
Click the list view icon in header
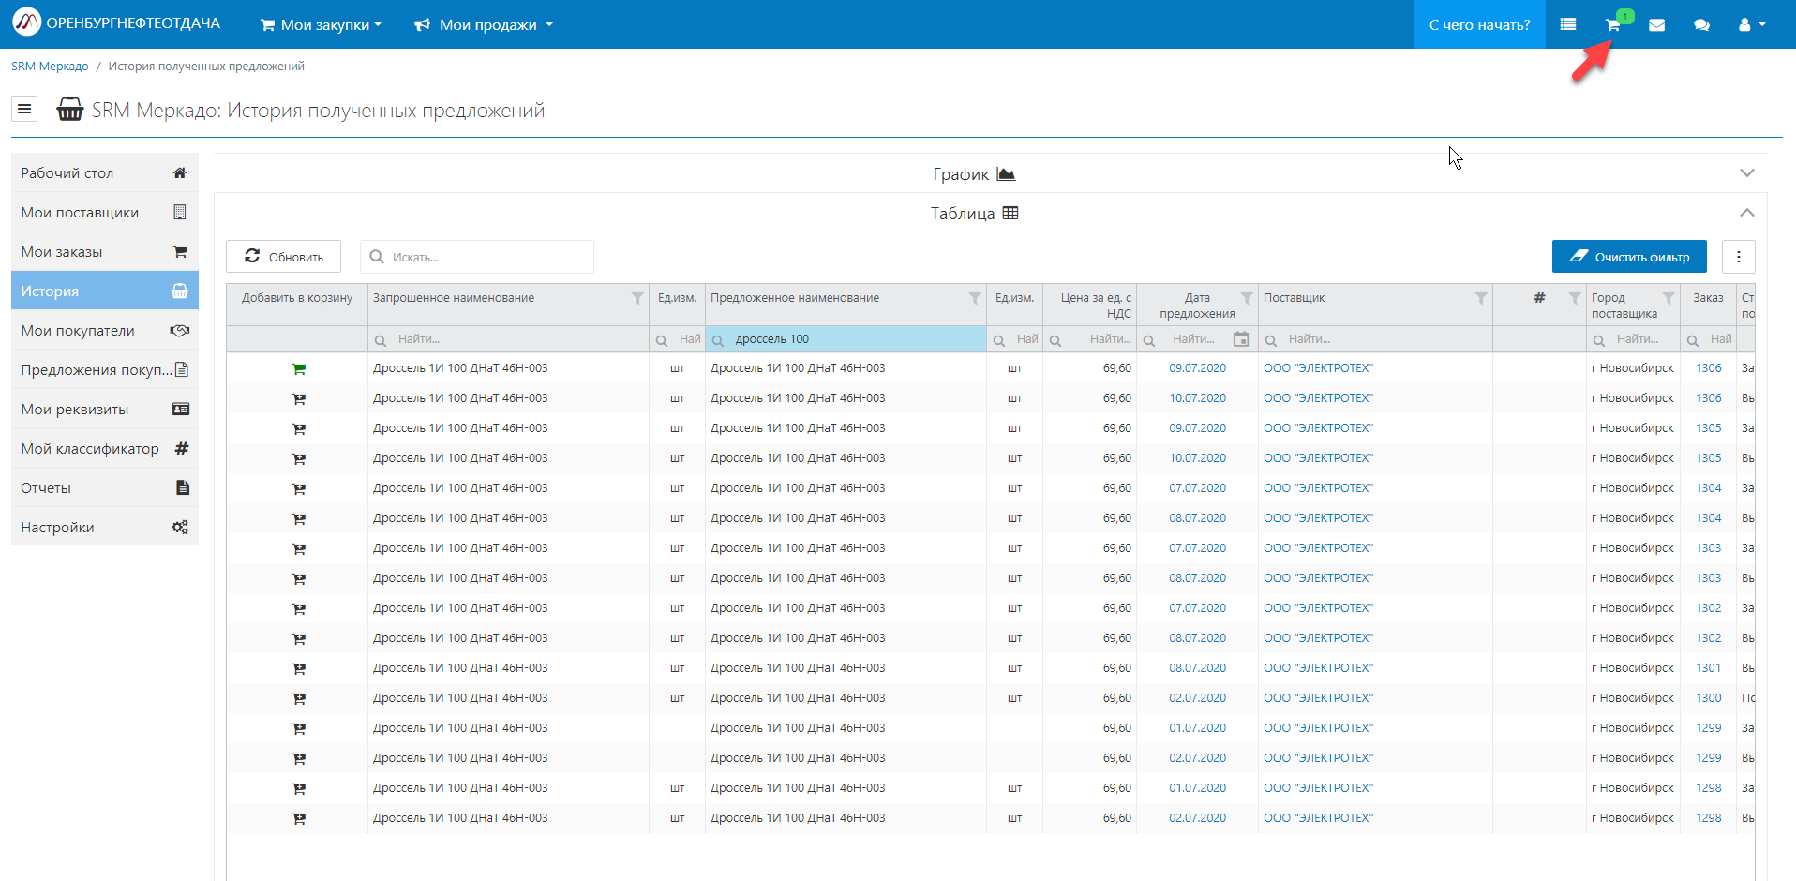pyautogui.click(x=1567, y=25)
